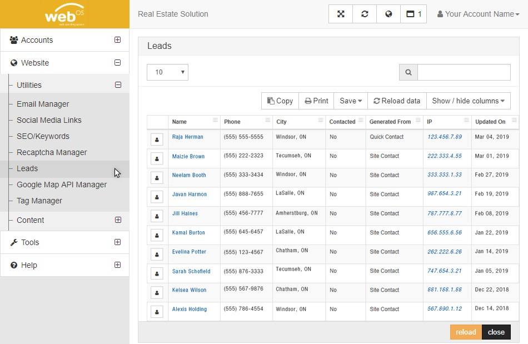Open Show / hide columns dropdown
This screenshot has width=528, height=344.
point(469,101)
